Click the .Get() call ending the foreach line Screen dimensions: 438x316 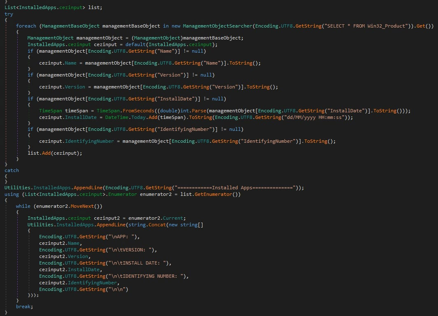(422, 26)
